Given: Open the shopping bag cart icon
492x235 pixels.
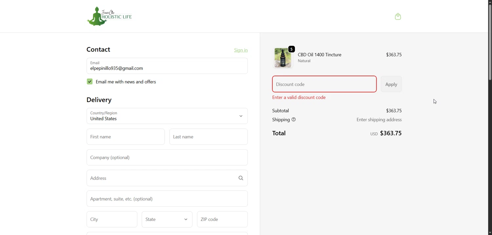Looking at the screenshot, I should click(x=398, y=17).
